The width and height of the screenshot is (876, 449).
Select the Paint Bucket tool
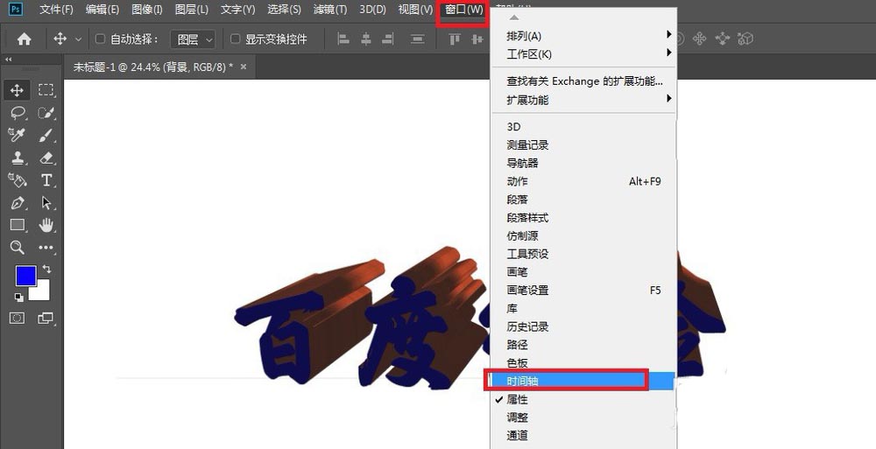click(18, 179)
